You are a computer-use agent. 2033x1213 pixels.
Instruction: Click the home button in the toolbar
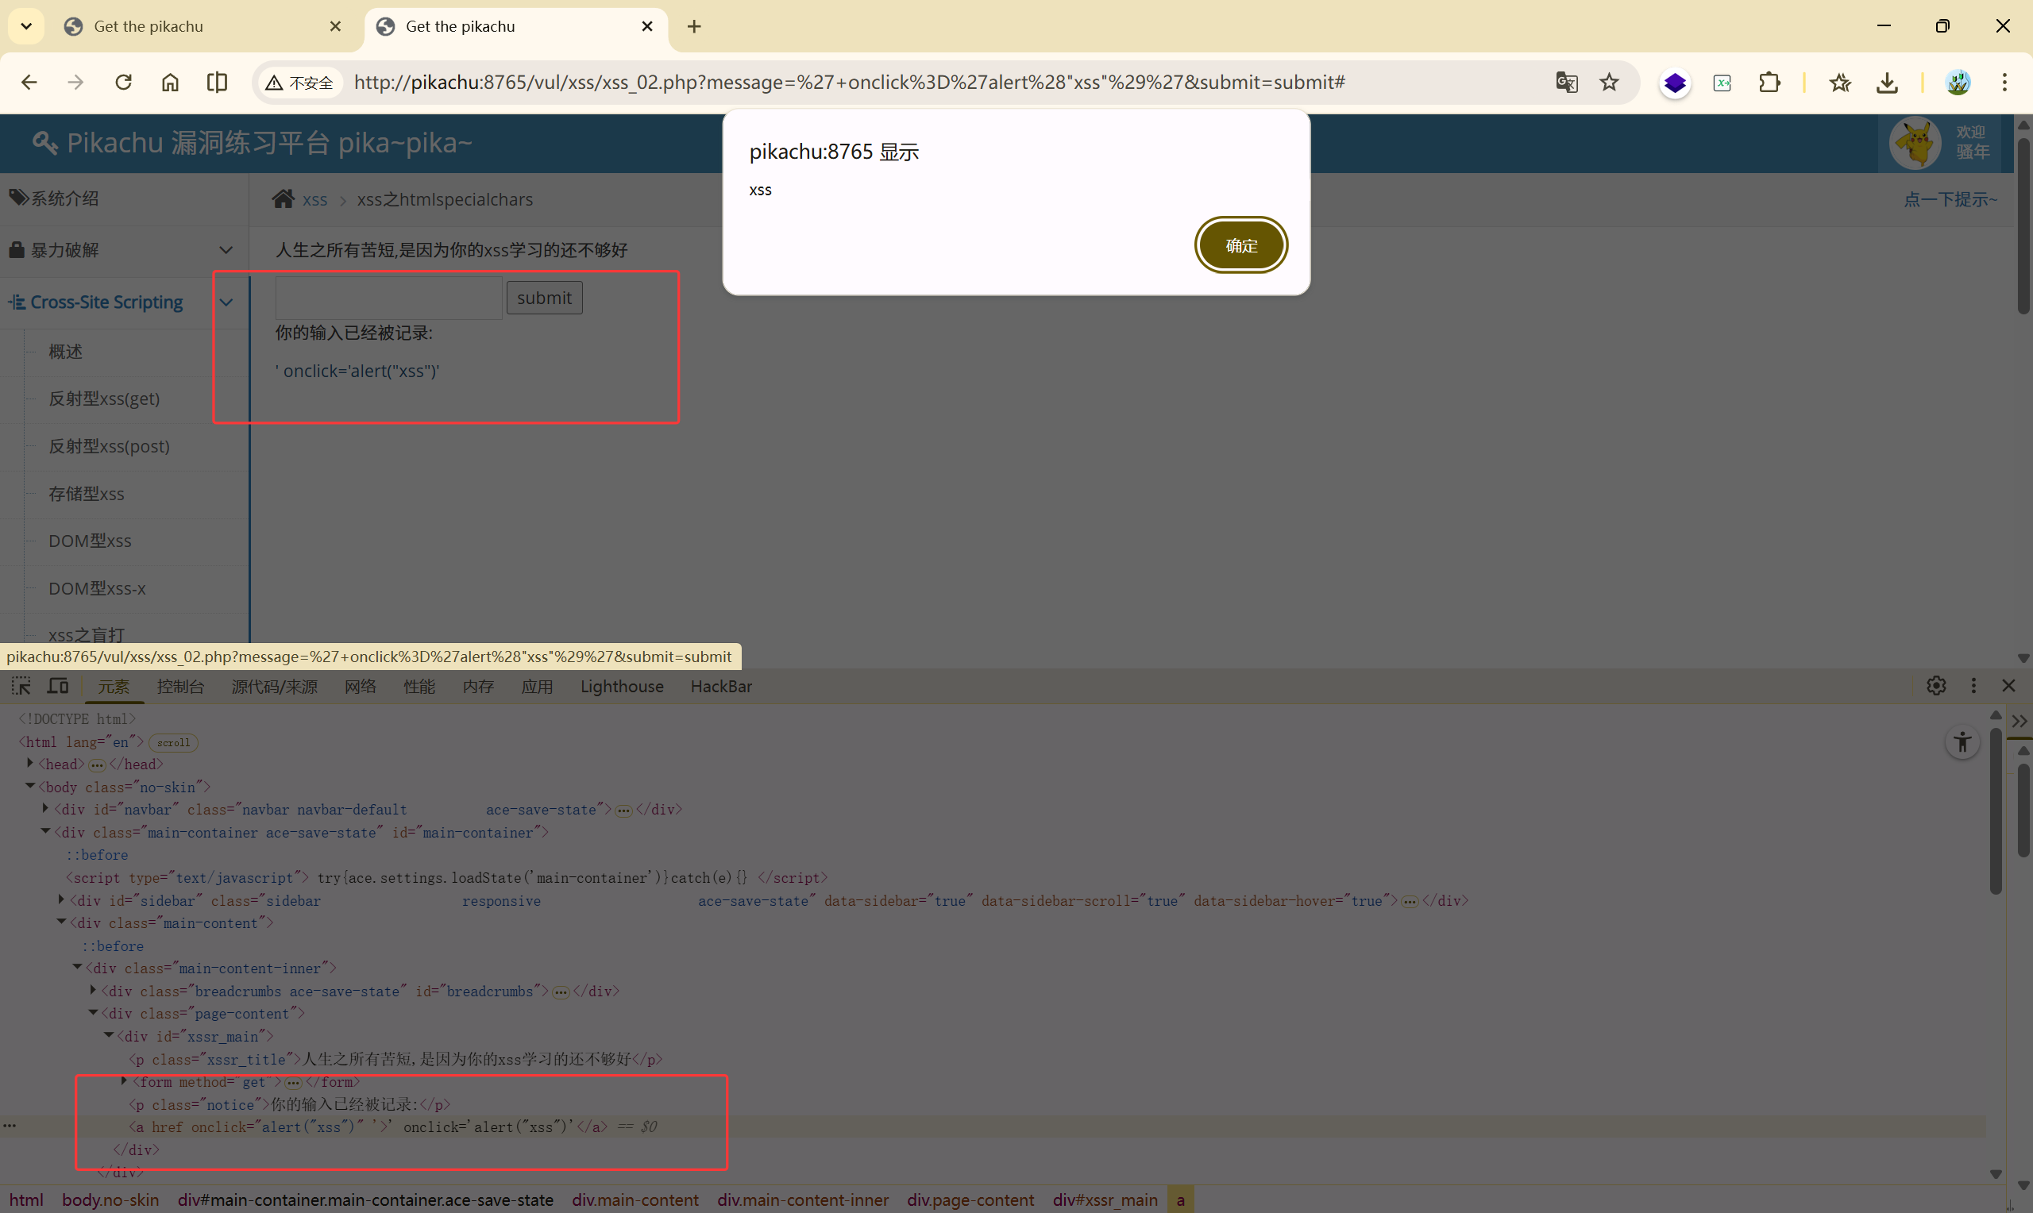point(170,83)
